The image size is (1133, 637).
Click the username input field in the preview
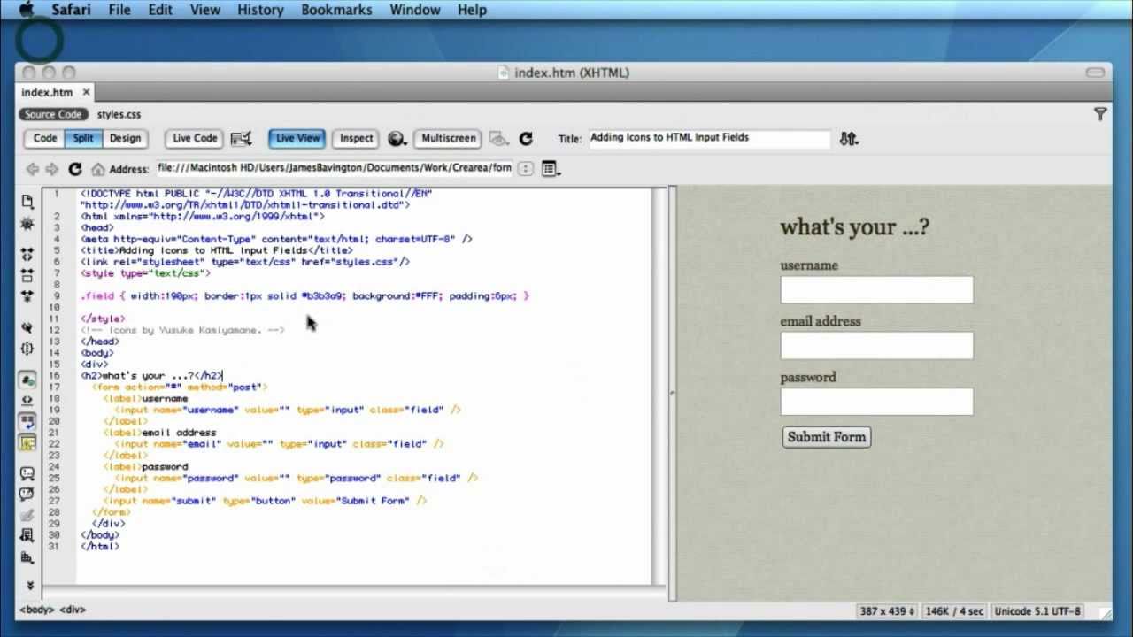[x=875, y=289]
